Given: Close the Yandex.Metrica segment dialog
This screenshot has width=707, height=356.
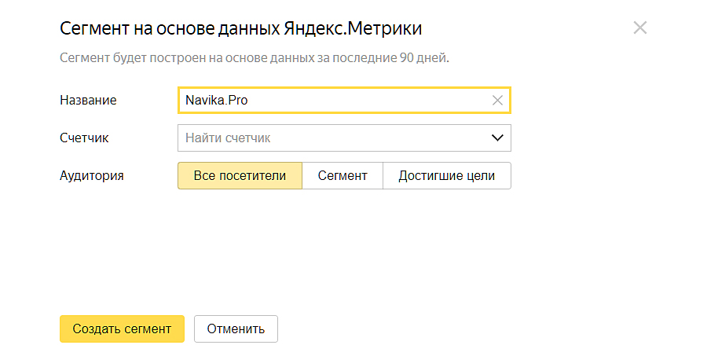Looking at the screenshot, I should (x=639, y=28).
